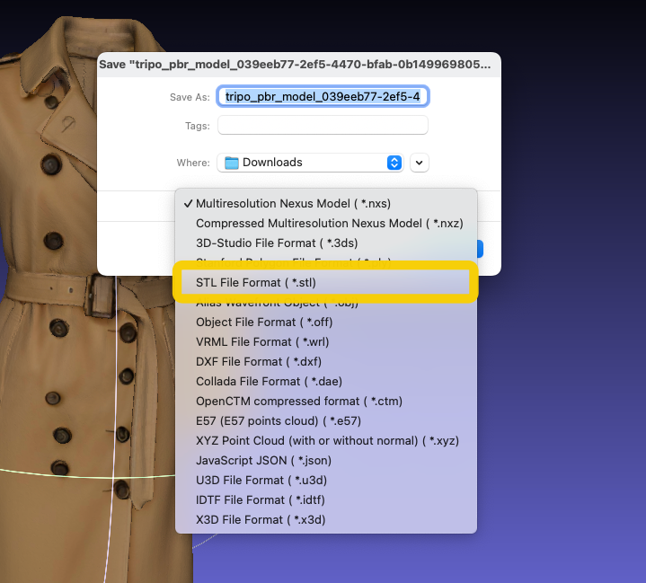This screenshot has height=583, width=646.
Task: Choose VRML File Format (*.wrl)
Action: point(326,342)
